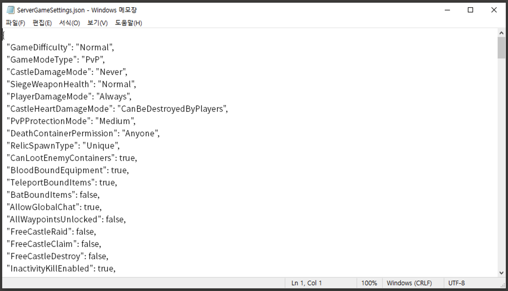Click the "PlayerDamageMode": "Always" line
The height and width of the screenshot is (291, 508).
pos(69,97)
